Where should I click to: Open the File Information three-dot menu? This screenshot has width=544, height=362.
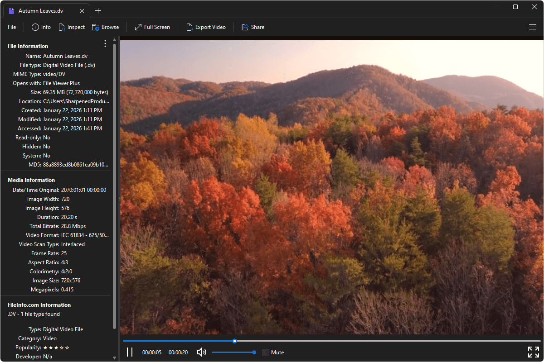pos(105,43)
